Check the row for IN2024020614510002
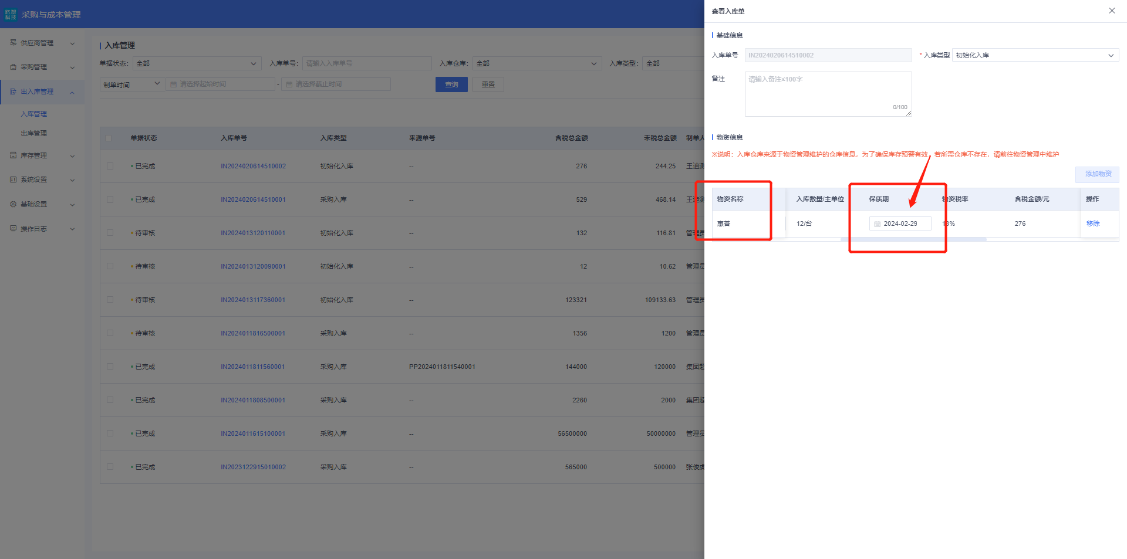Viewport: 1127px width, 559px height. (110, 166)
